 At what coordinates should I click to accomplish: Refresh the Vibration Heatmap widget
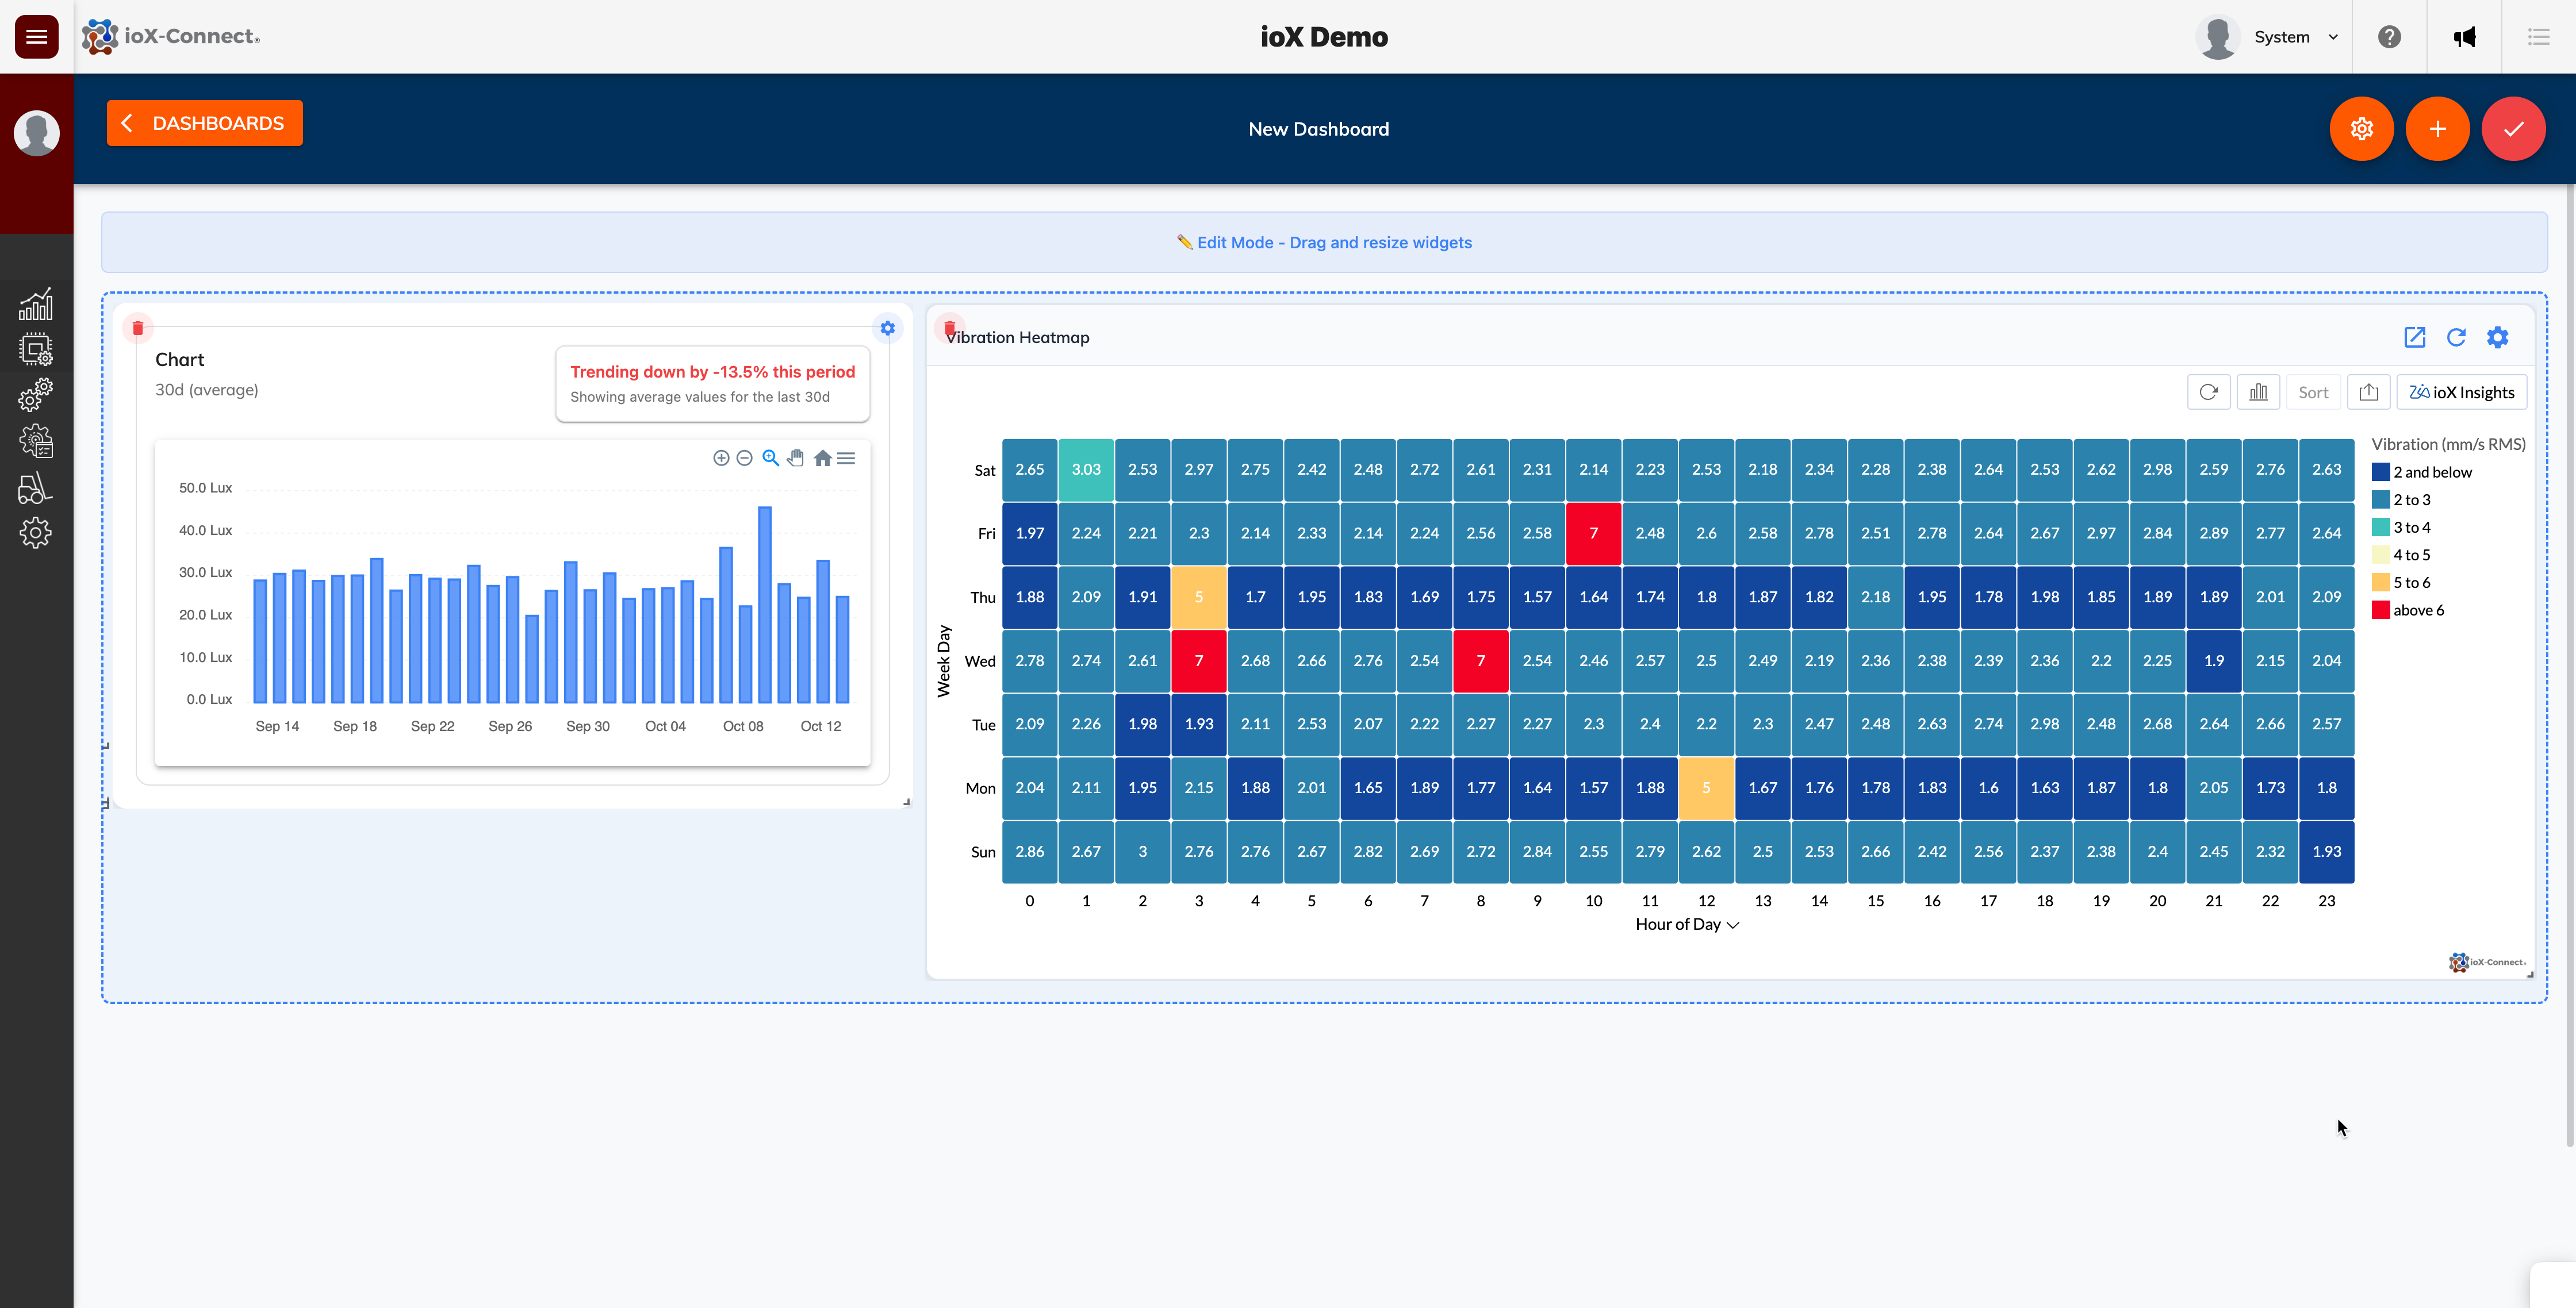pos(2456,337)
